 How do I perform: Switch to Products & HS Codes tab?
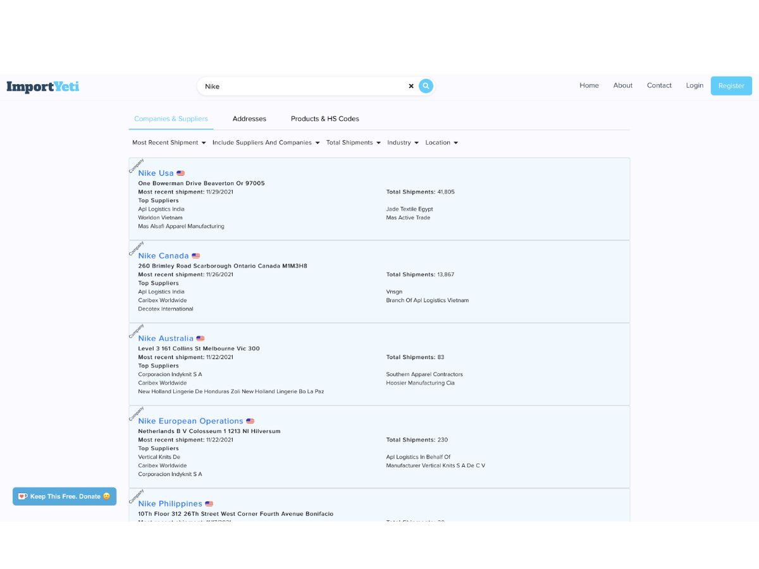pos(325,119)
